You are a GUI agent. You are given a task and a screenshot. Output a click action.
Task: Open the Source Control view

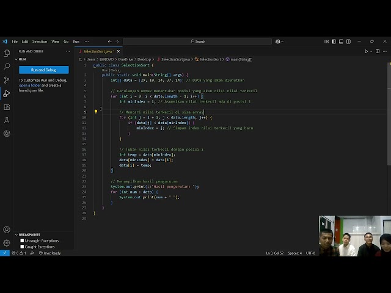(7, 80)
